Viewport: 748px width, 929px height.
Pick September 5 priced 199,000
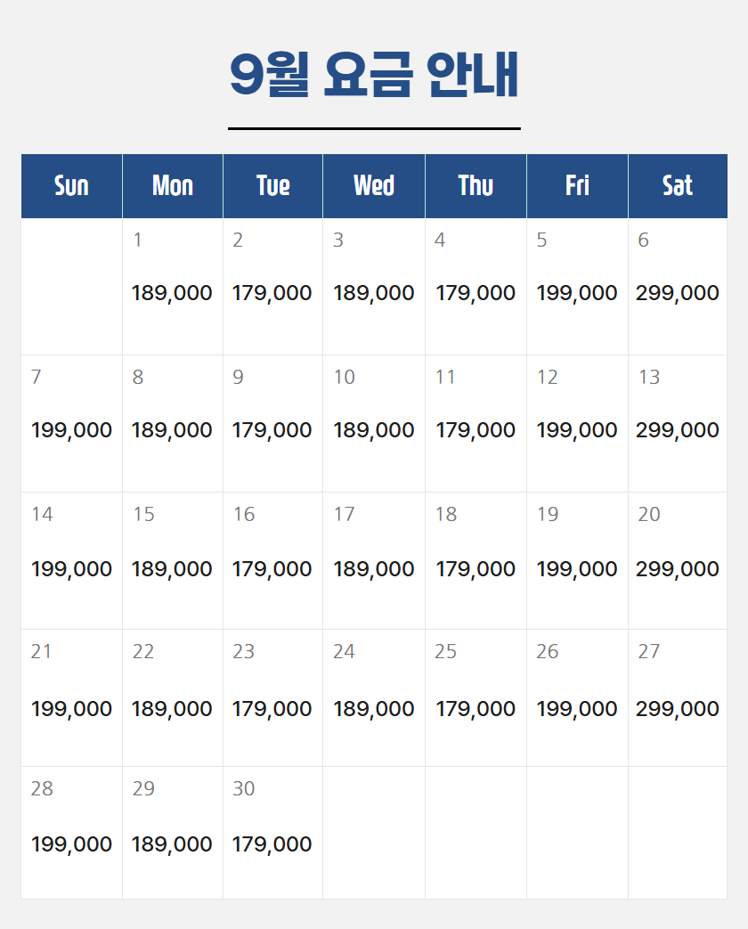pyautogui.click(x=577, y=287)
